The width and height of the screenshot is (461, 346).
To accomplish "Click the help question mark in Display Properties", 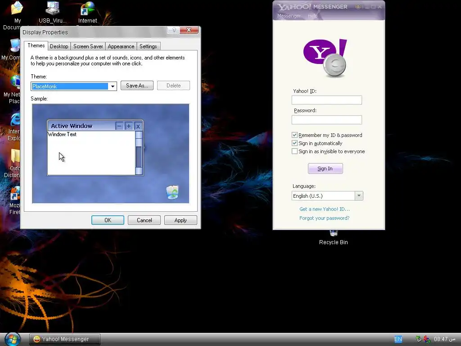I will (x=174, y=30).
